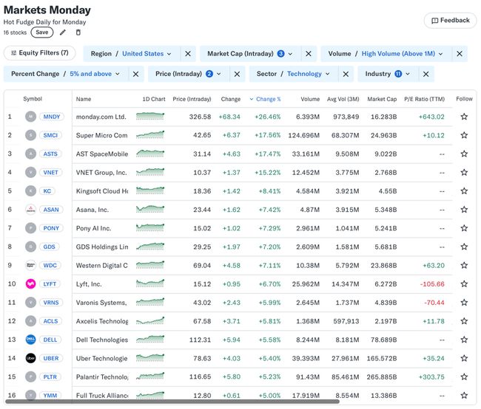Expand the Market Cap (Intraday) filter

pyautogui.click(x=249, y=54)
